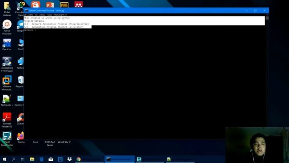Open Dropbox from the taskbar

tap(70, 159)
